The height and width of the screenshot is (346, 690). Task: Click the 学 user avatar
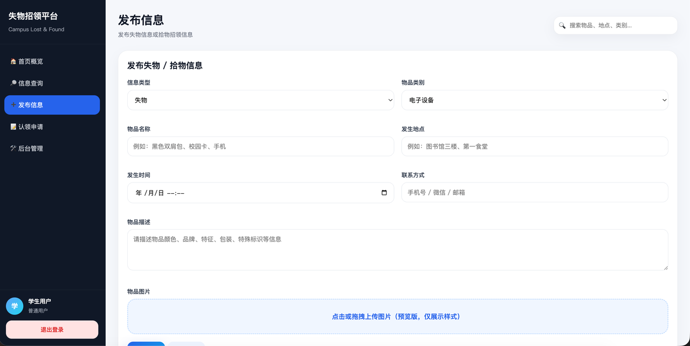[x=15, y=306]
